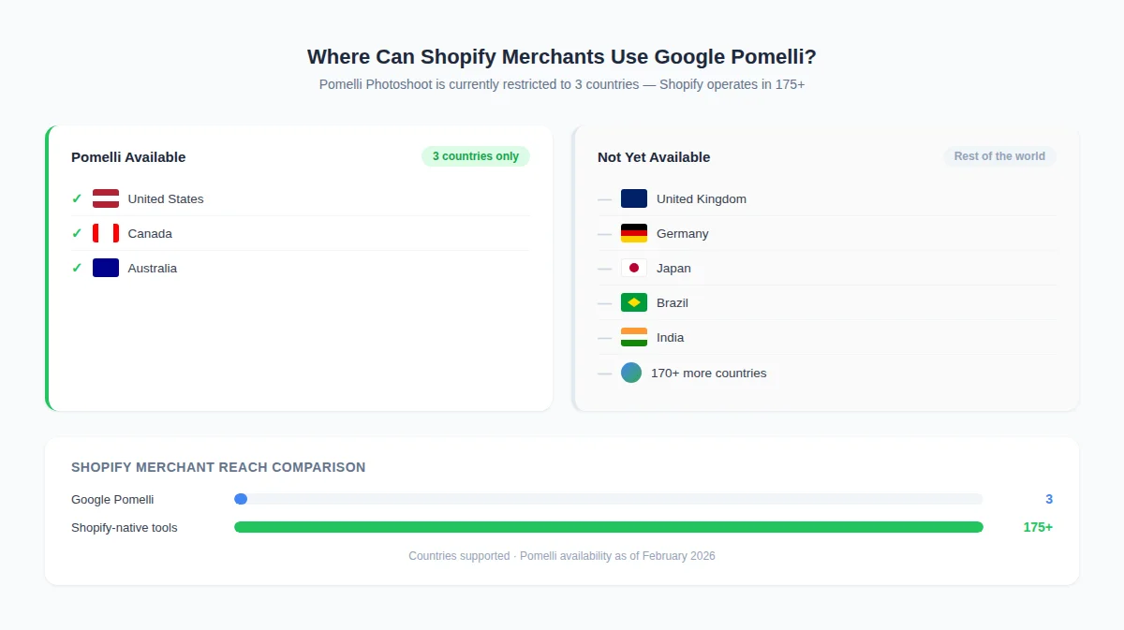1124x630 pixels.
Task: Click the United States flag icon
Action: coord(106,198)
